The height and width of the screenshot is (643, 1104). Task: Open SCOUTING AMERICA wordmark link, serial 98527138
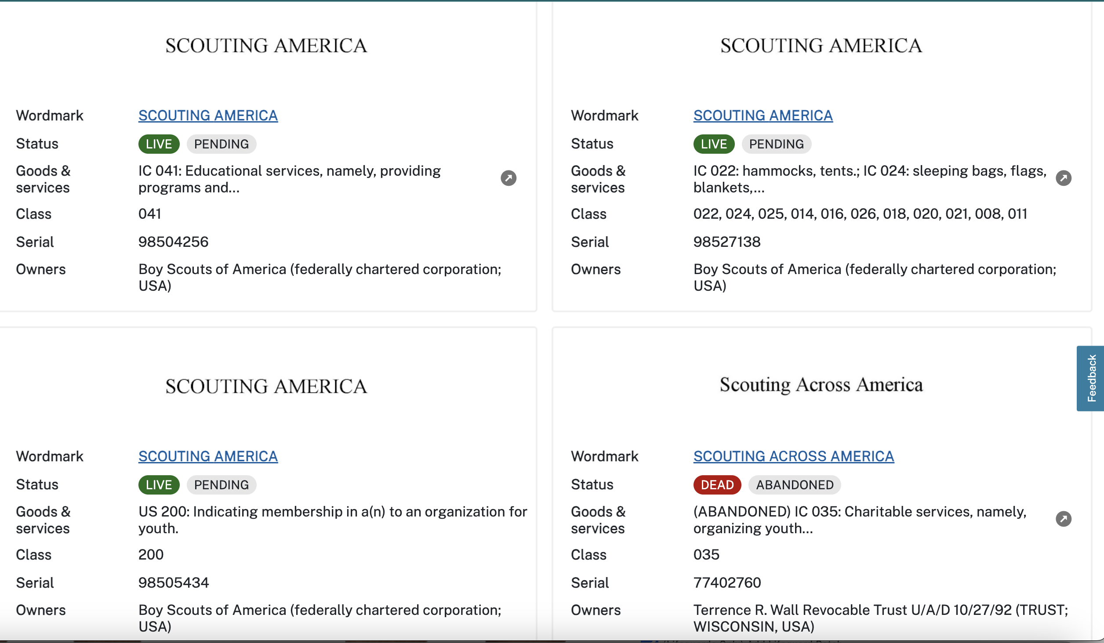pos(763,116)
